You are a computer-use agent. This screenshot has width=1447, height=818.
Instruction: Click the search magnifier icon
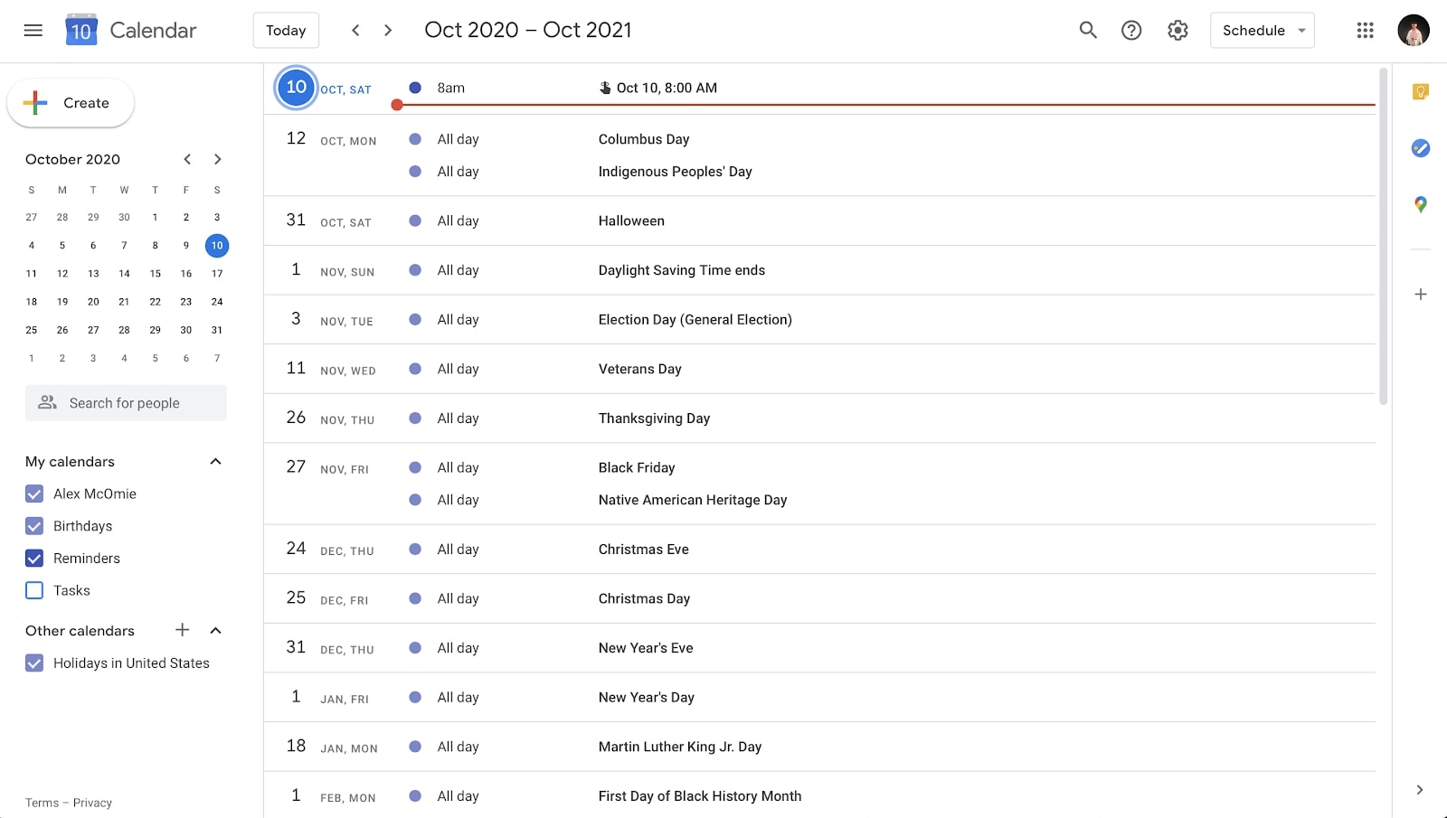point(1088,30)
